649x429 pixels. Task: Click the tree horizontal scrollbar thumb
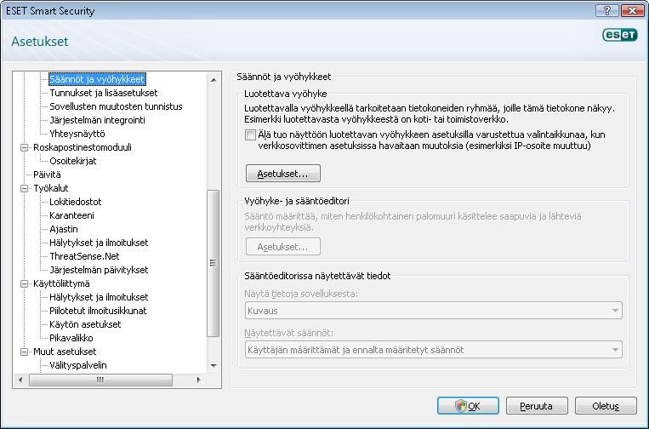pyautogui.click(x=100, y=380)
